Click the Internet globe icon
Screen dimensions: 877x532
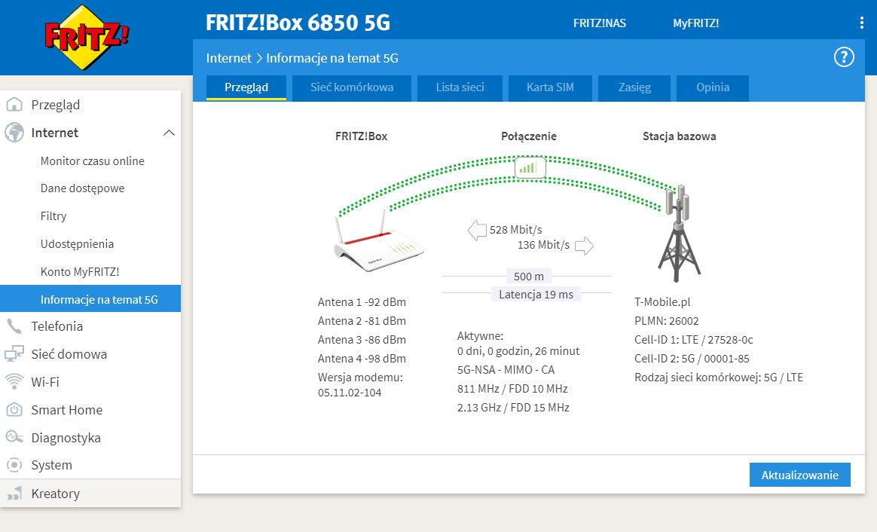[x=15, y=133]
